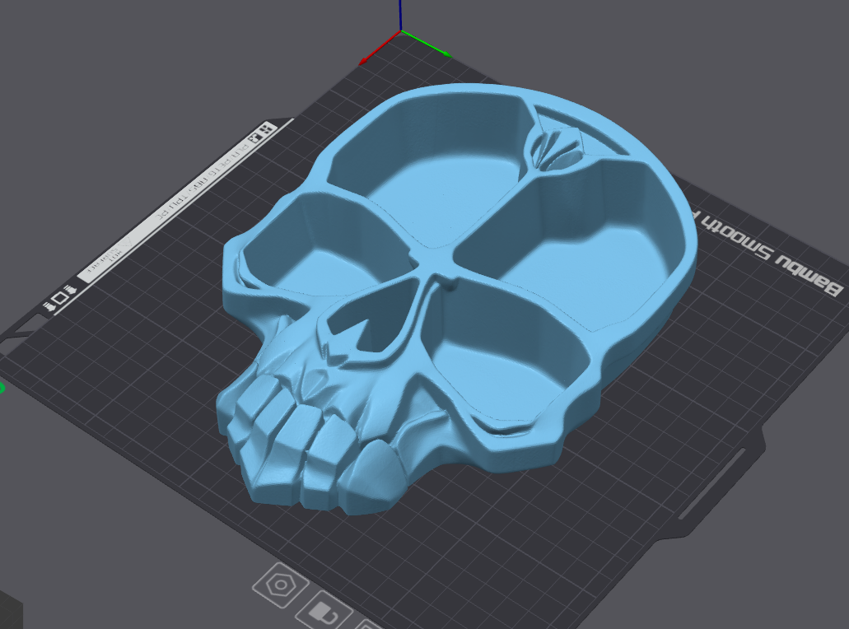Image resolution: width=849 pixels, height=629 pixels.
Task: Click the partly visible icon below the lock
Action: coord(366,623)
